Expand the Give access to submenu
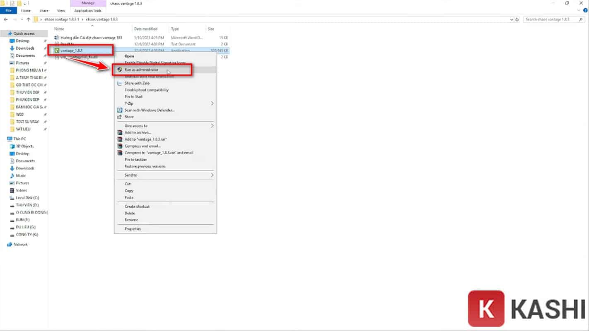 click(212, 126)
